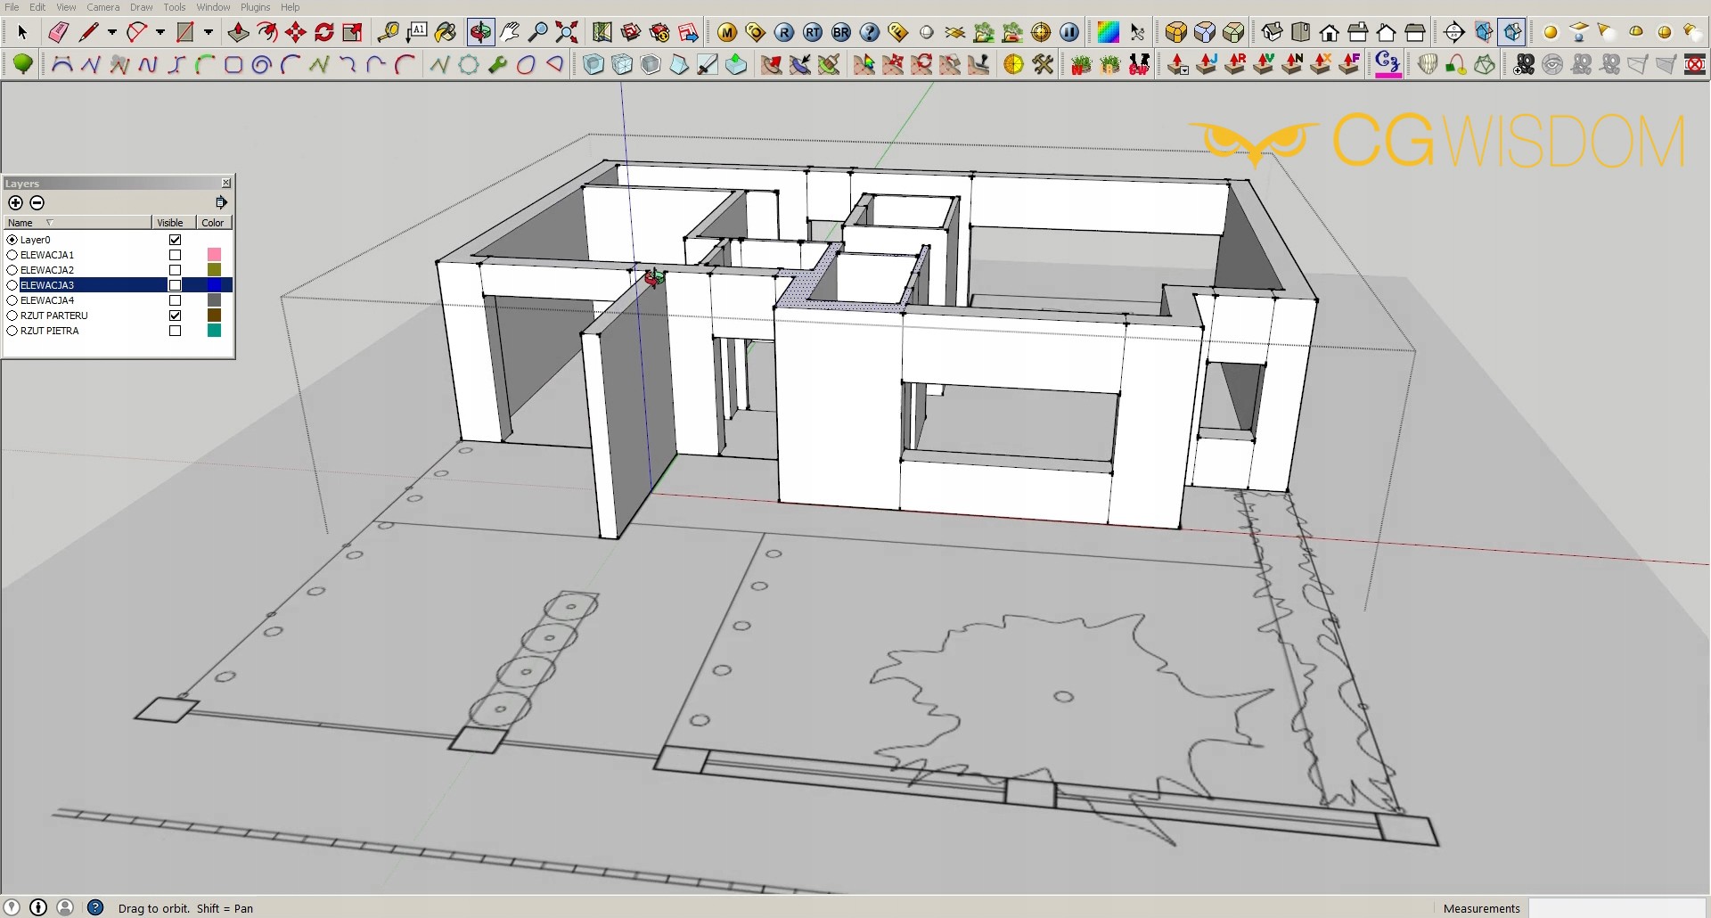Click the Zoom Extents tool
The image size is (1711, 918).
567,33
